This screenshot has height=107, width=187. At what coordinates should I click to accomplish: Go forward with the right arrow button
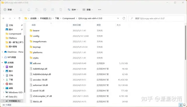10,18
